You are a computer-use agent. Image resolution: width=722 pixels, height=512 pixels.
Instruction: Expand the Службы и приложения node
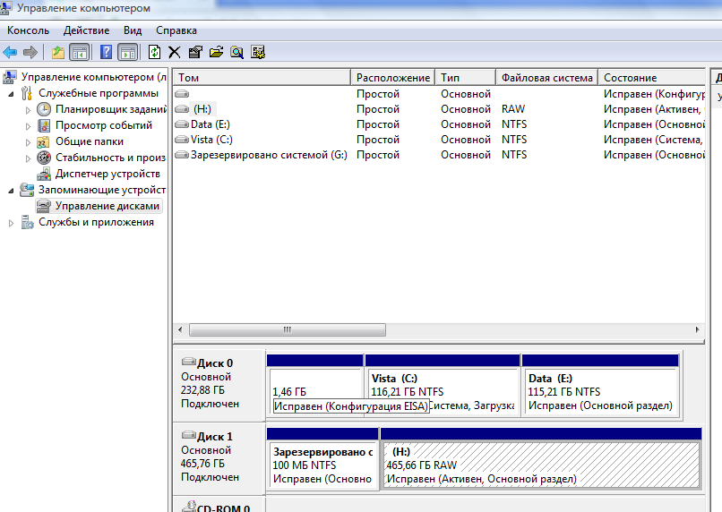12,222
